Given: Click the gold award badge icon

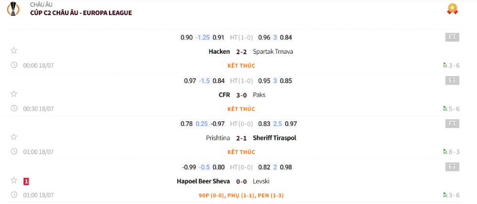Looking at the screenshot, I should [x=452, y=9].
